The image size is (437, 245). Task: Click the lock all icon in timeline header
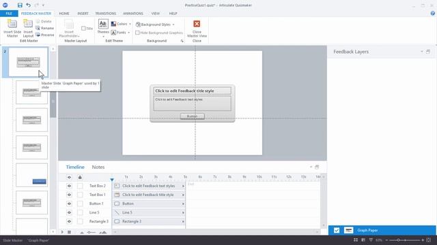click(x=80, y=177)
